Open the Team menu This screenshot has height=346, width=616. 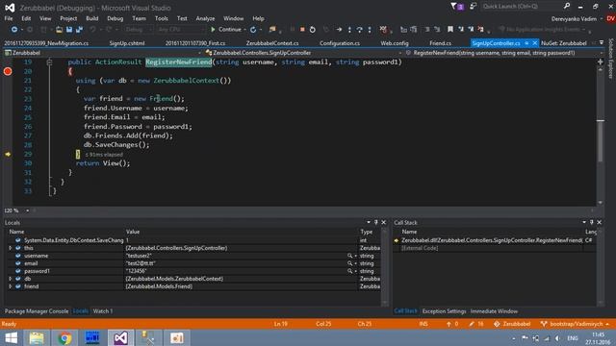[139, 18]
